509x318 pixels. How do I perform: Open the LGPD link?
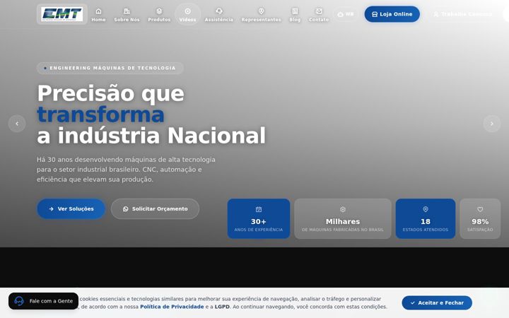pyautogui.click(x=222, y=307)
